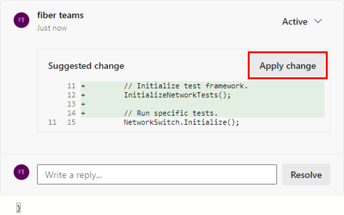Select the fiber teams author name

tap(60, 15)
